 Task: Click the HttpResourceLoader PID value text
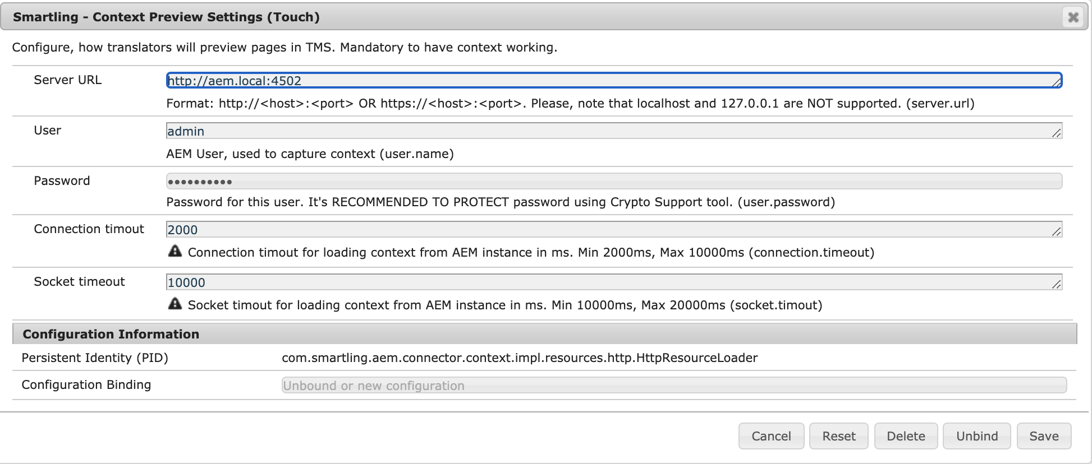(x=520, y=358)
